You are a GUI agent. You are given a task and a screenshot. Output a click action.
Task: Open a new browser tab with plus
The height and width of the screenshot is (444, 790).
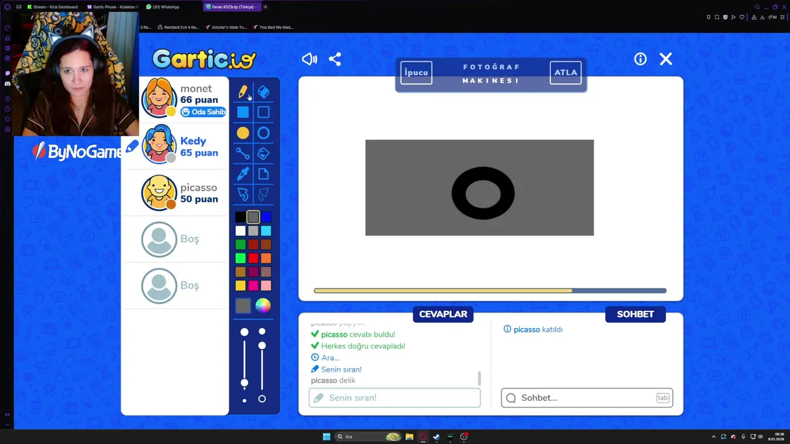(265, 7)
